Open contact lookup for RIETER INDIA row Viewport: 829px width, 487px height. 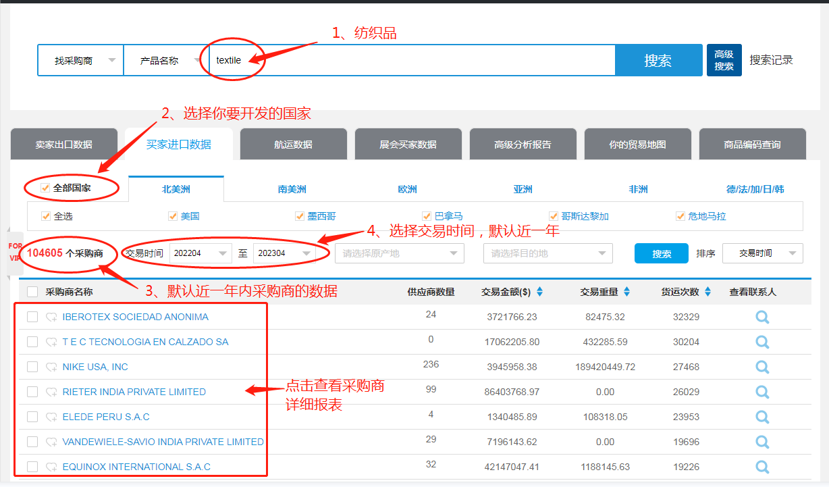click(x=762, y=392)
